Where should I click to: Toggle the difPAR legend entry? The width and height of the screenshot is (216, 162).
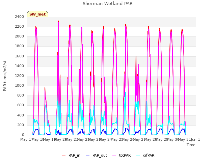(x=145, y=155)
